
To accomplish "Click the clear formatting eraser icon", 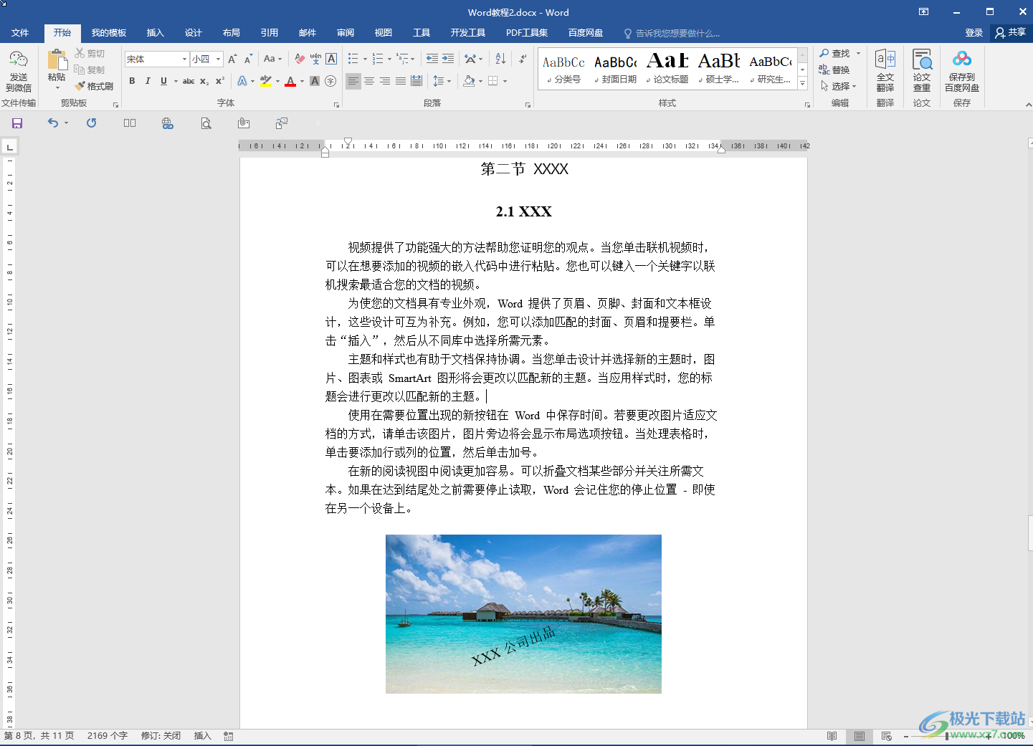I will (300, 59).
